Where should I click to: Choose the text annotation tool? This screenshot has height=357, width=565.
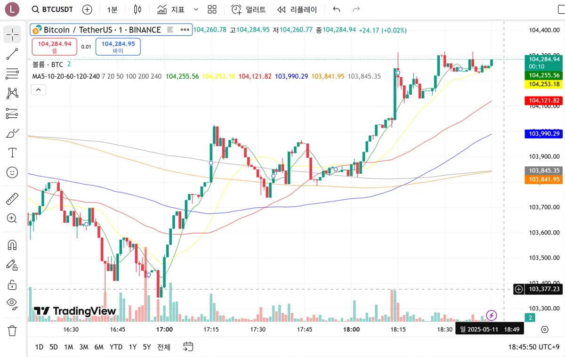(12, 153)
